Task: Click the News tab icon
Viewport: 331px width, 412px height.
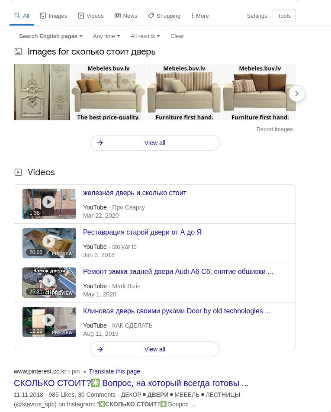Action: (x=118, y=16)
